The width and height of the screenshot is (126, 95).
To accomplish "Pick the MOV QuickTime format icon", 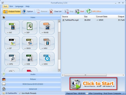I will pyautogui.click(x=47, y=59).
